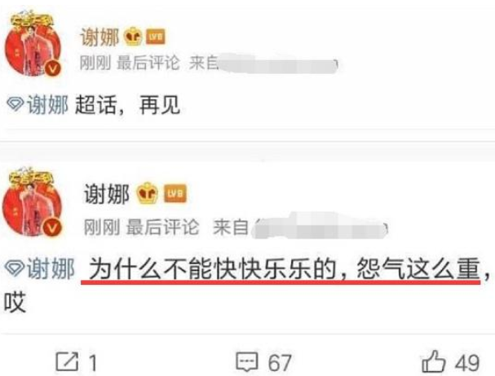Viewport: 495px width, 376px height.
Task: Click the crown member badge in first post
Action: (x=133, y=37)
